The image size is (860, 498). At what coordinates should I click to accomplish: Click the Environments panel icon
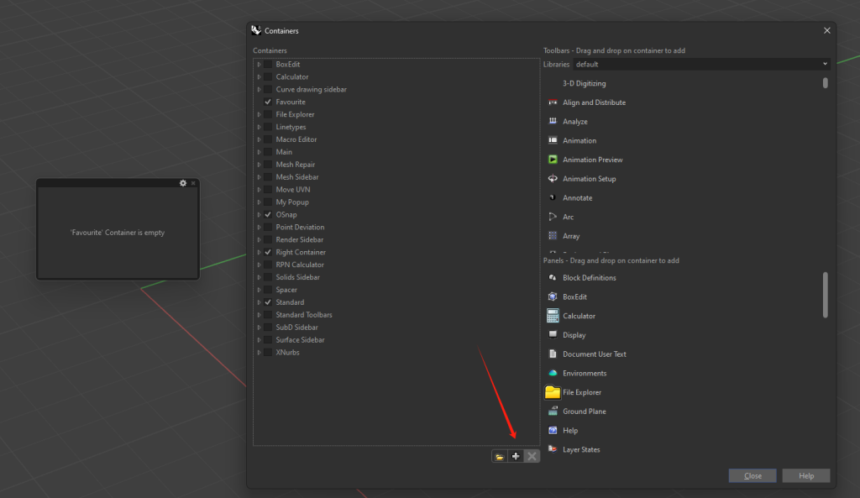coord(553,373)
